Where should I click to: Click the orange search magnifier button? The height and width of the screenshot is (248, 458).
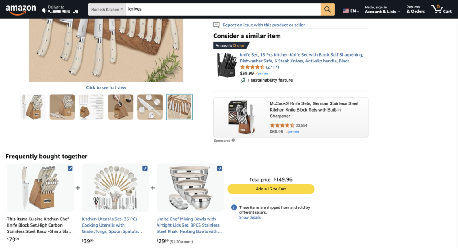327,9
